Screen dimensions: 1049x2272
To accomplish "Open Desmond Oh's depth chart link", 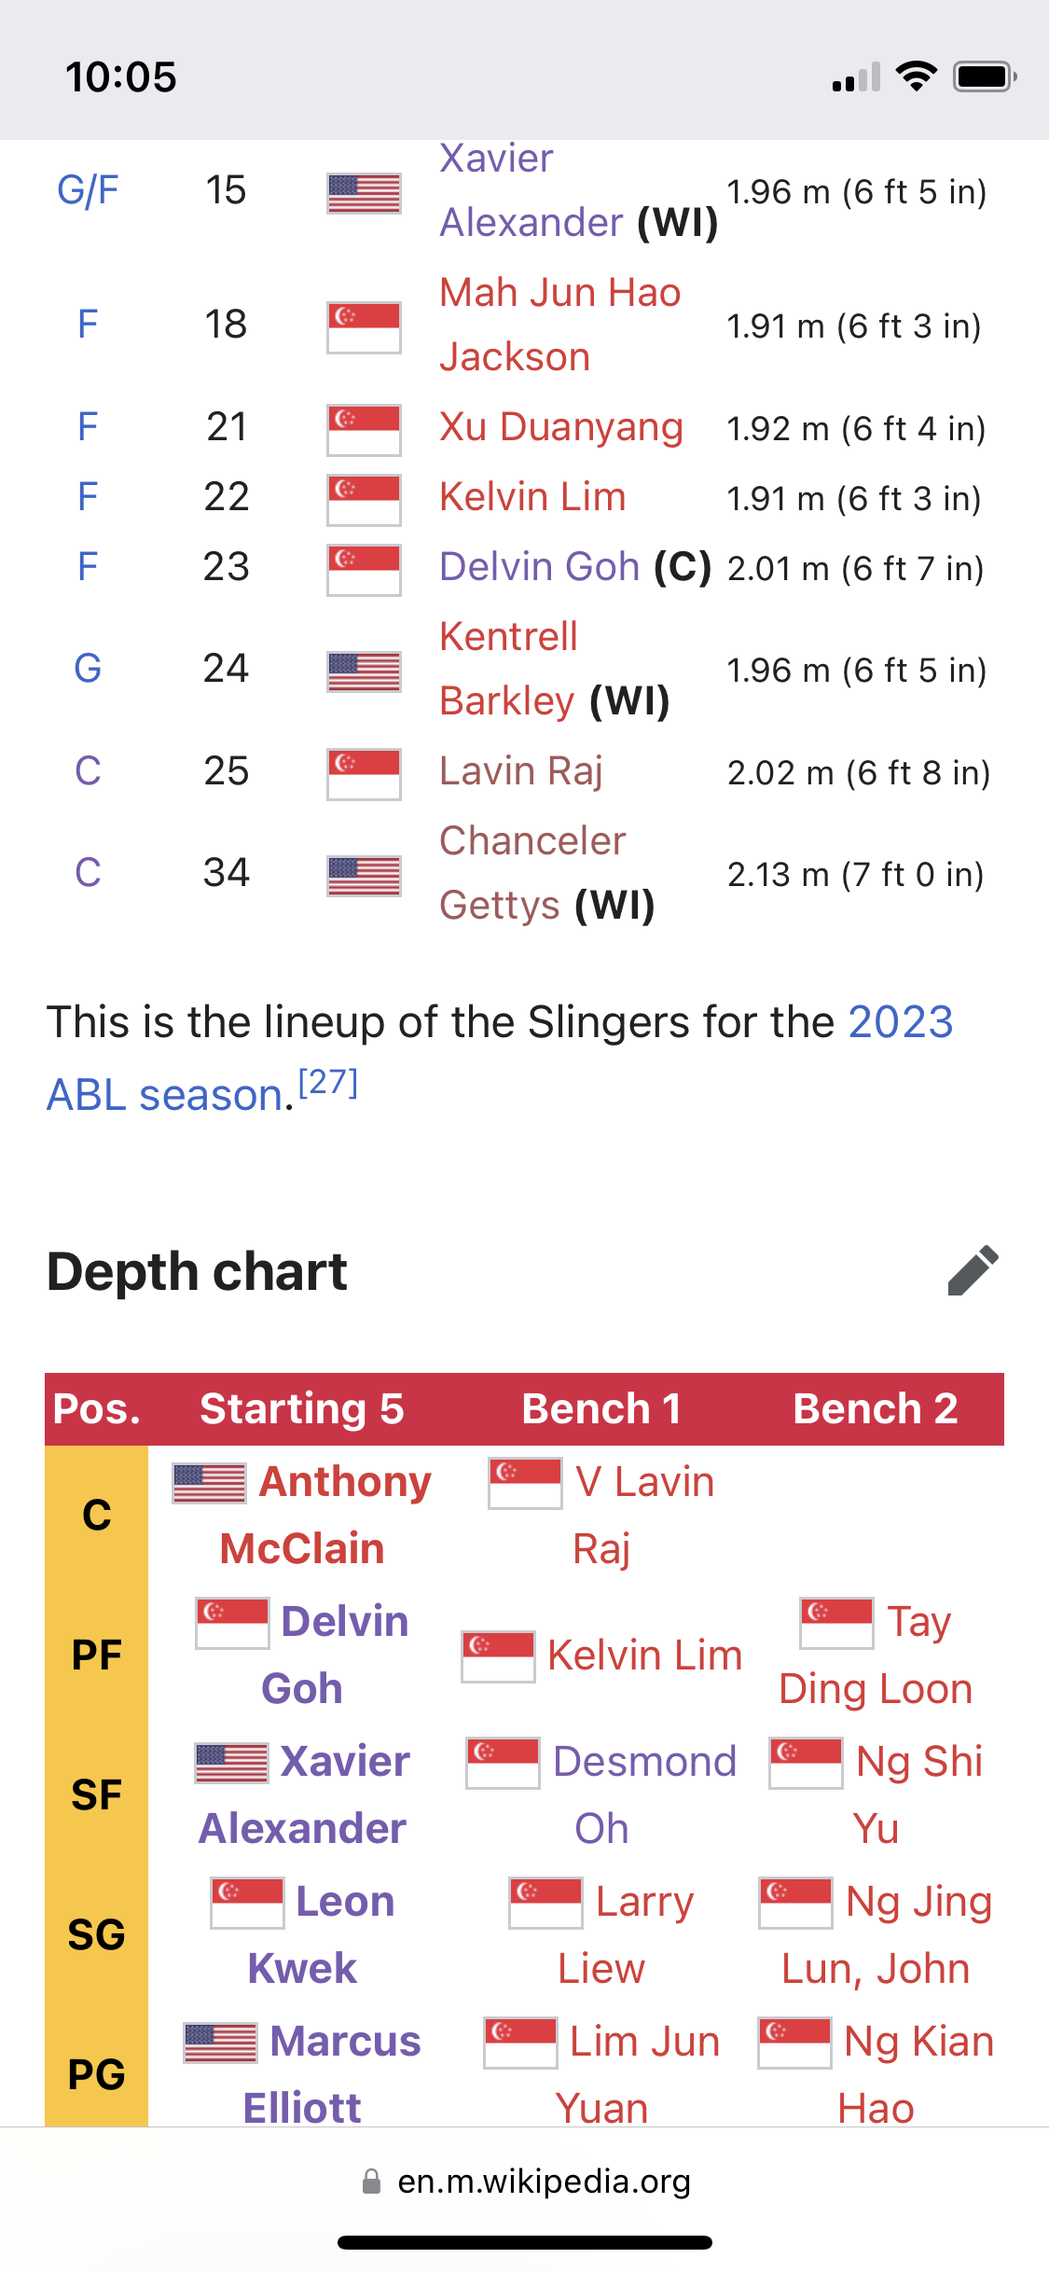I will point(644,1794).
